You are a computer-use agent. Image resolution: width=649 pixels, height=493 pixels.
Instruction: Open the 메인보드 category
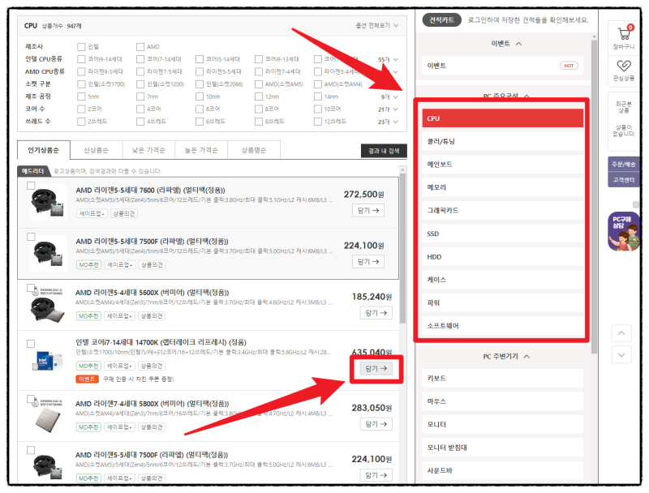click(502, 164)
